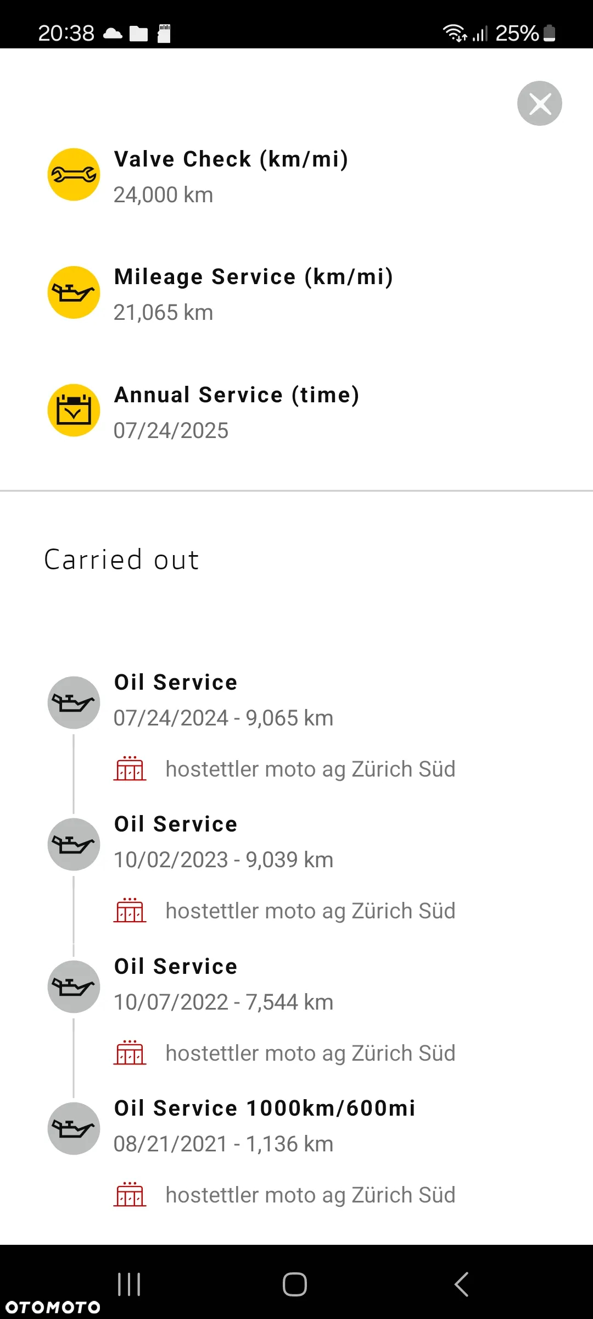Tap the gray oil icon for 10/07/2022 service
Screen dimensions: 593x1319
coord(74,987)
